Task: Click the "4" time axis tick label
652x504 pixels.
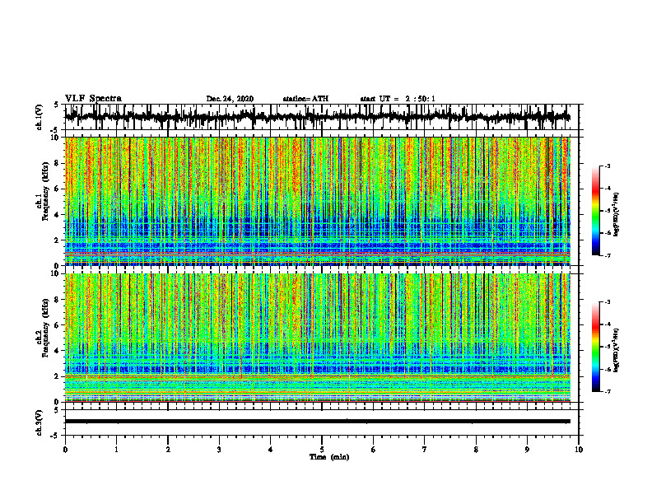Action: pos(271,450)
